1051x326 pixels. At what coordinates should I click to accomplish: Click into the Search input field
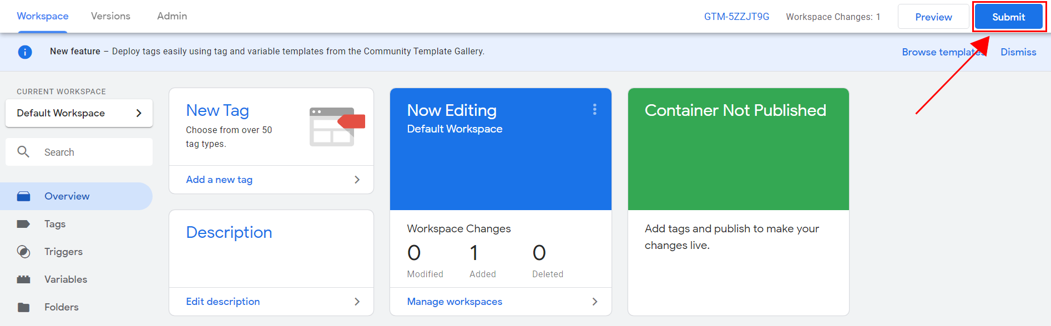79,152
